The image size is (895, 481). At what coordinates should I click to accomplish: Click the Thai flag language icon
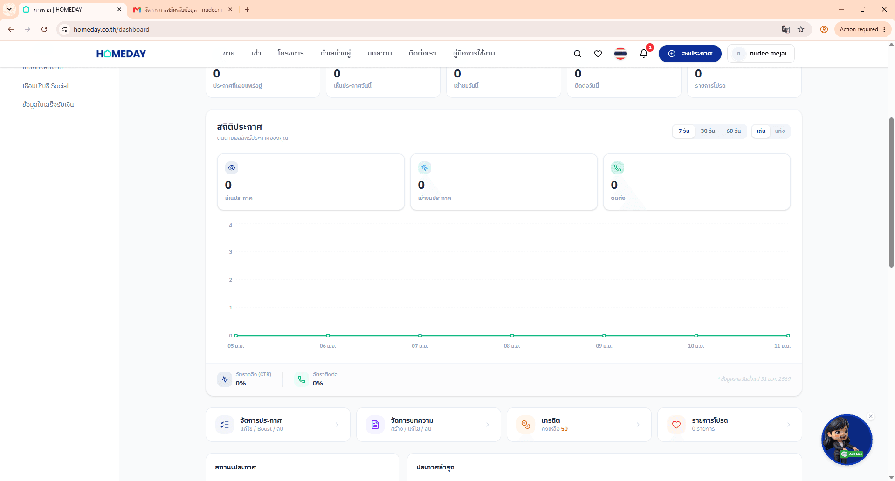[x=620, y=54]
